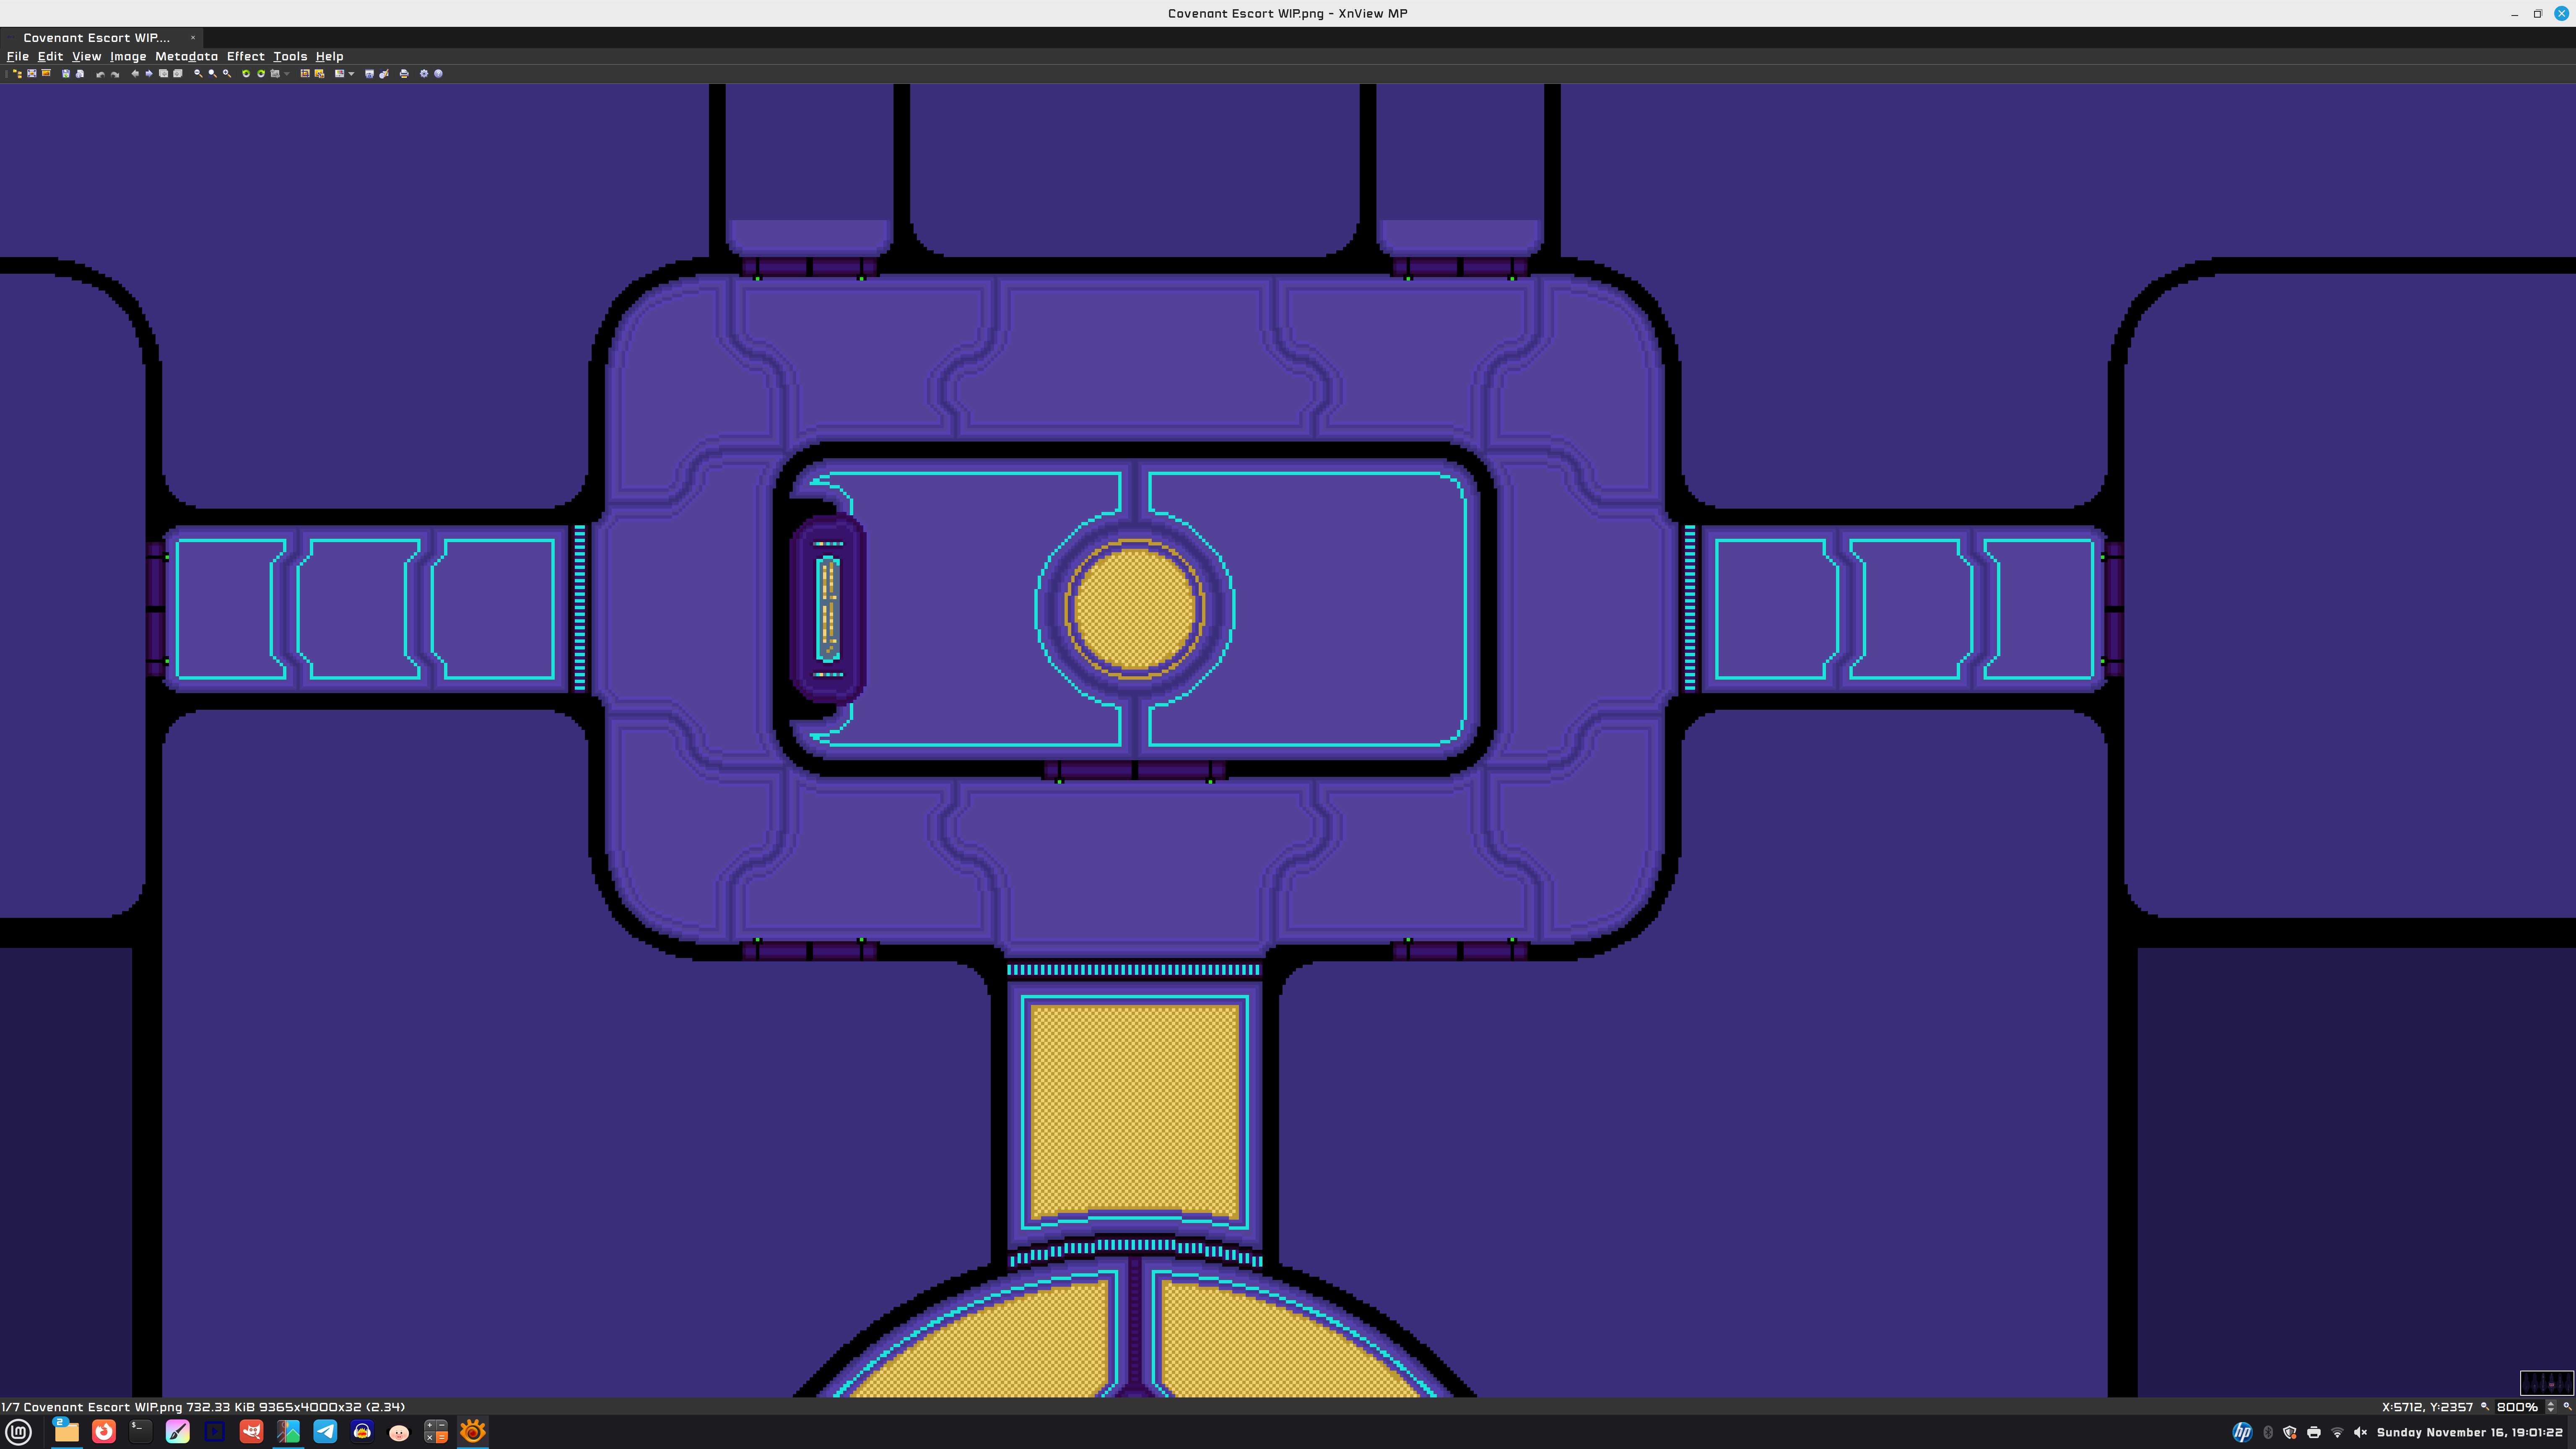Click the Save As floppy icon
This screenshot has height=1449, width=2576.
point(66,74)
